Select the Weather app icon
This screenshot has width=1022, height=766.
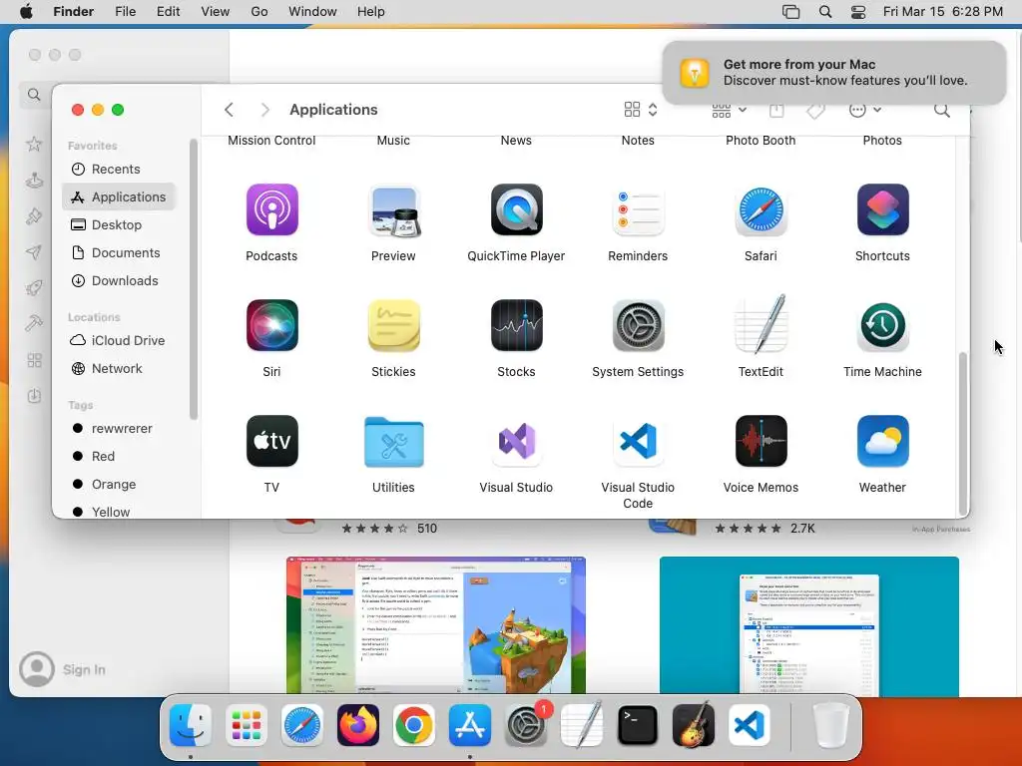pos(882,441)
